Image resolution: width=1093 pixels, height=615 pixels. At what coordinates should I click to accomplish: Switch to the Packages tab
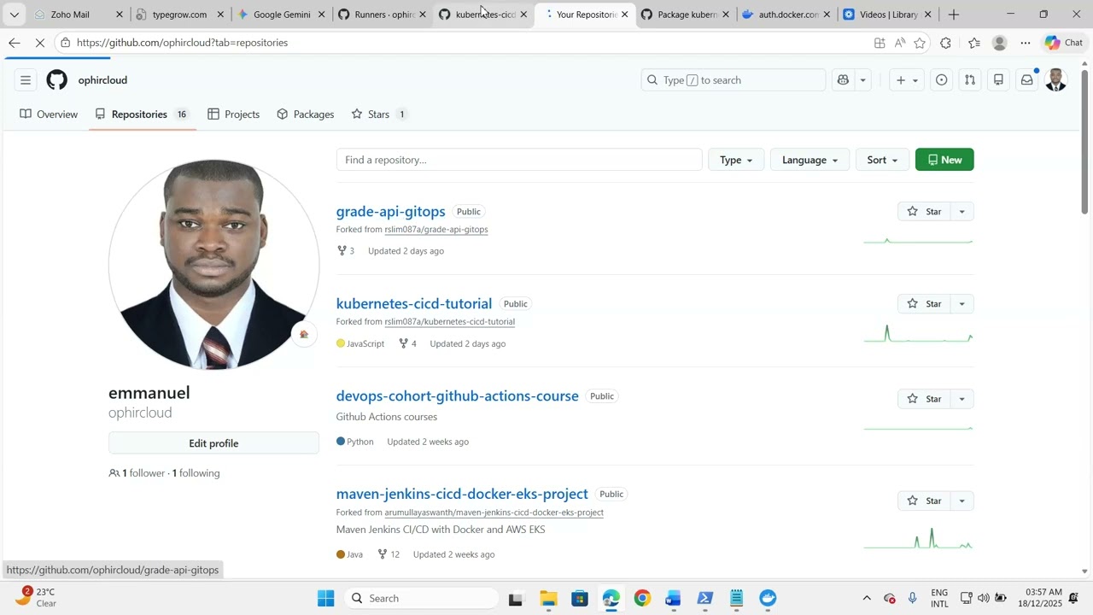[306, 114]
